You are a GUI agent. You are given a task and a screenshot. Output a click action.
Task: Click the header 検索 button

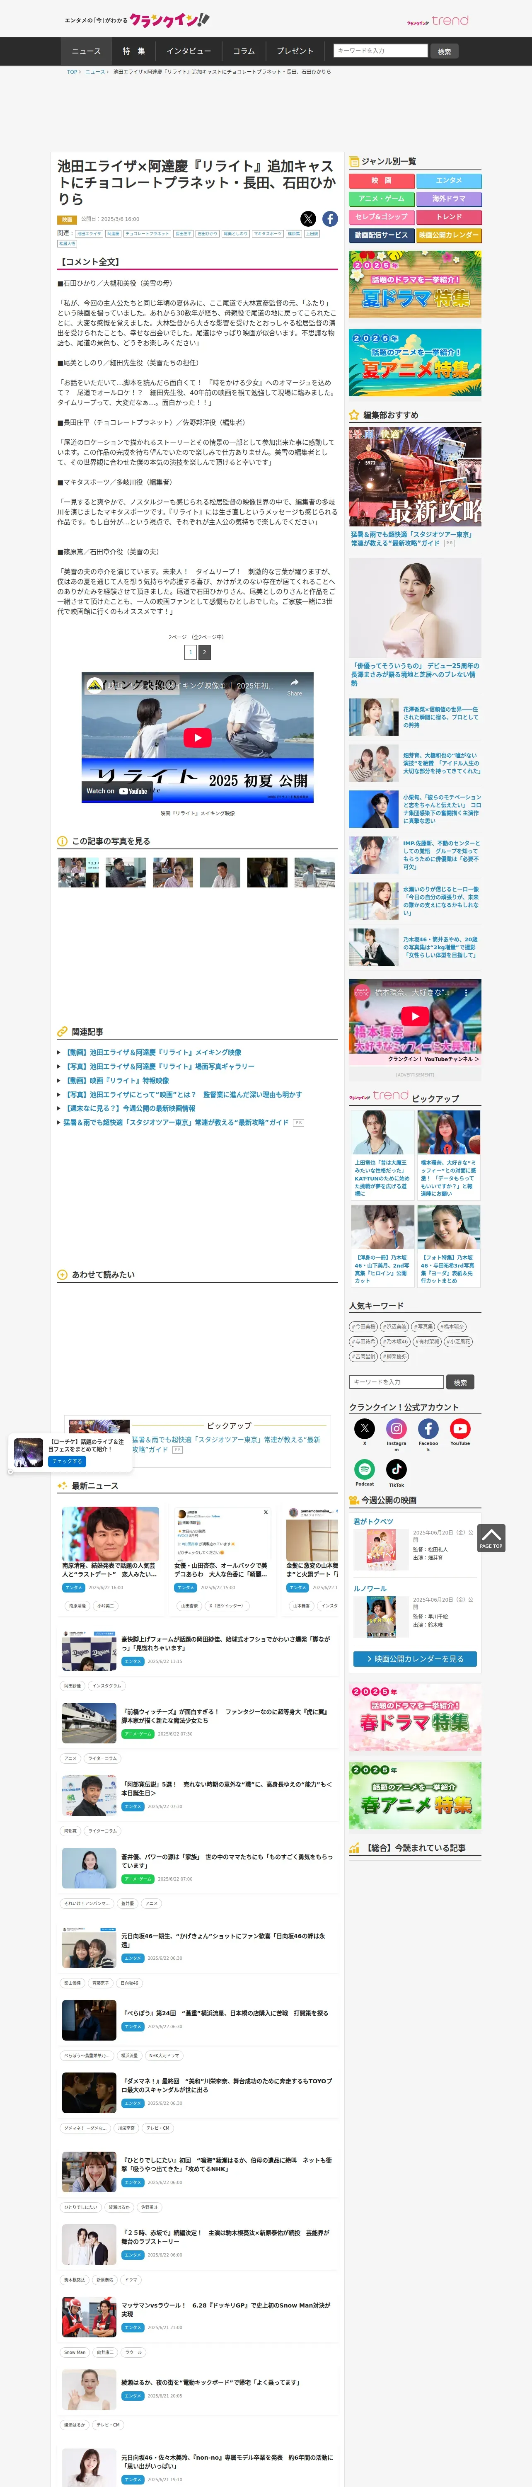[444, 51]
